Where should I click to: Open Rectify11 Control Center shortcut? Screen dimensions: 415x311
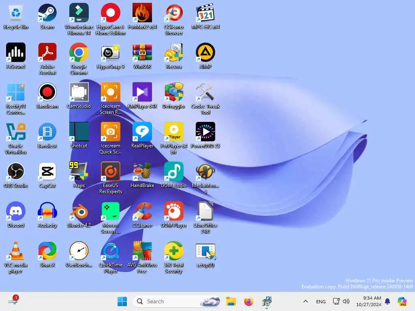[16, 99]
